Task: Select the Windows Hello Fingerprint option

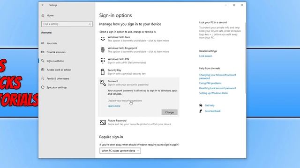Action: 139,50
